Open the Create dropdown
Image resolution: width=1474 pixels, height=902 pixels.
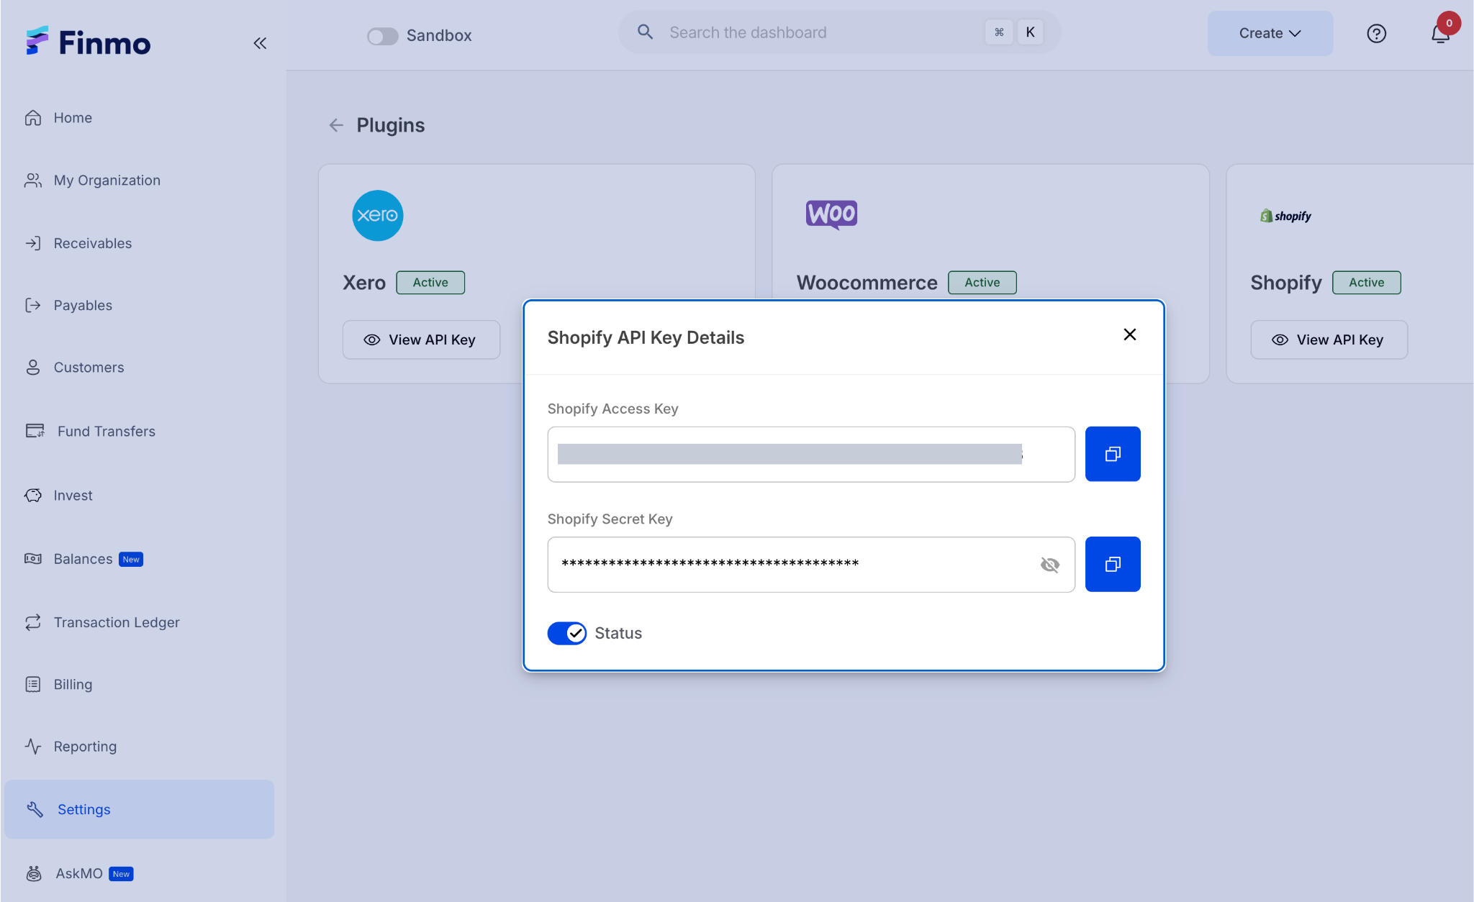pyautogui.click(x=1270, y=33)
